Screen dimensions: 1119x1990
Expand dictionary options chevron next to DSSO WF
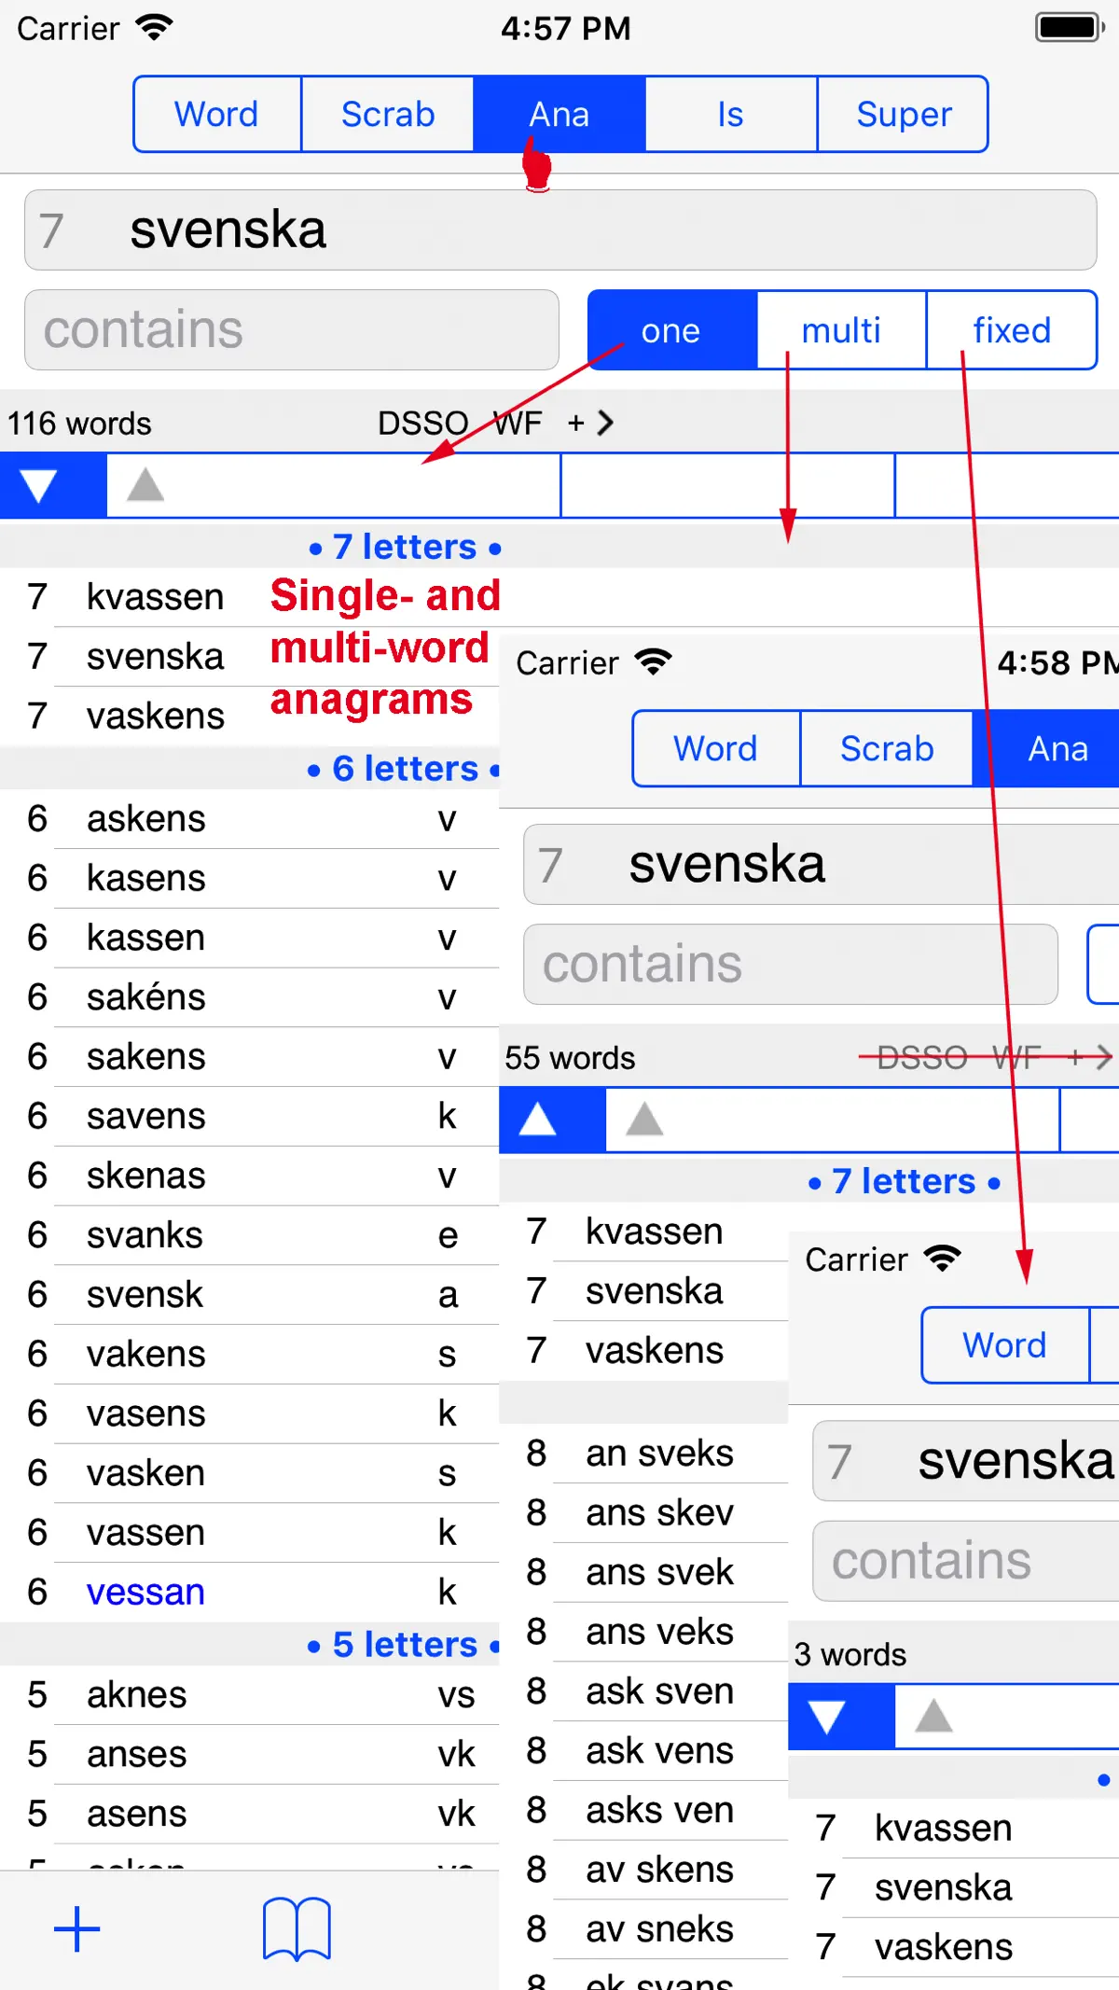[x=606, y=424]
